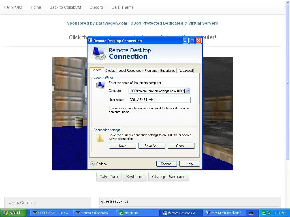Switch to DuckDuckGo taskbar window
The height and width of the screenshot is (217, 290).
[x=51, y=213]
